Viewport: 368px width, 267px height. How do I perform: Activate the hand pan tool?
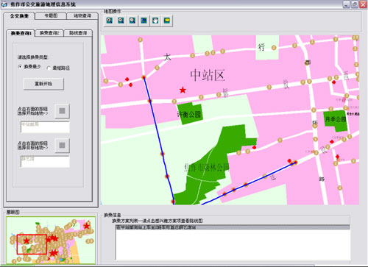(x=155, y=21)
